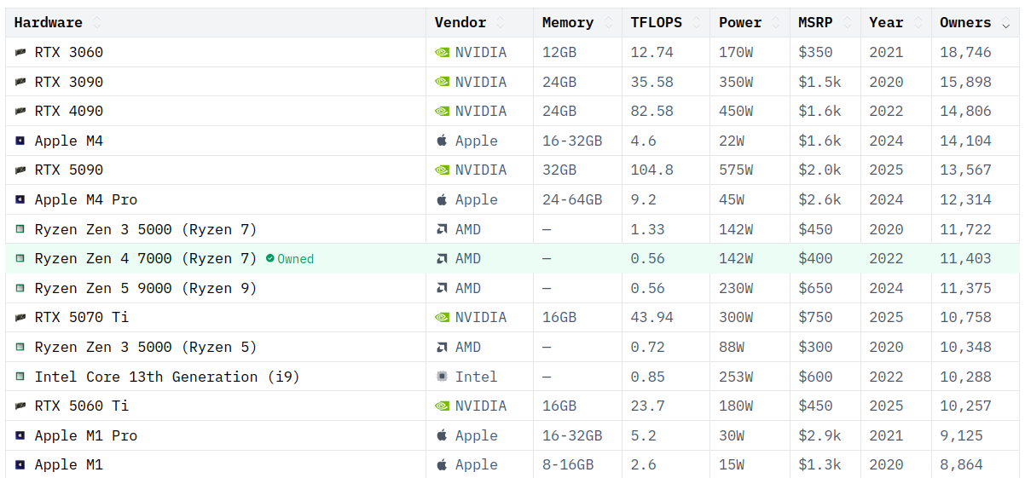Sort by Year using its sort arrows
1025x478 pixels.
click(917, 23)
